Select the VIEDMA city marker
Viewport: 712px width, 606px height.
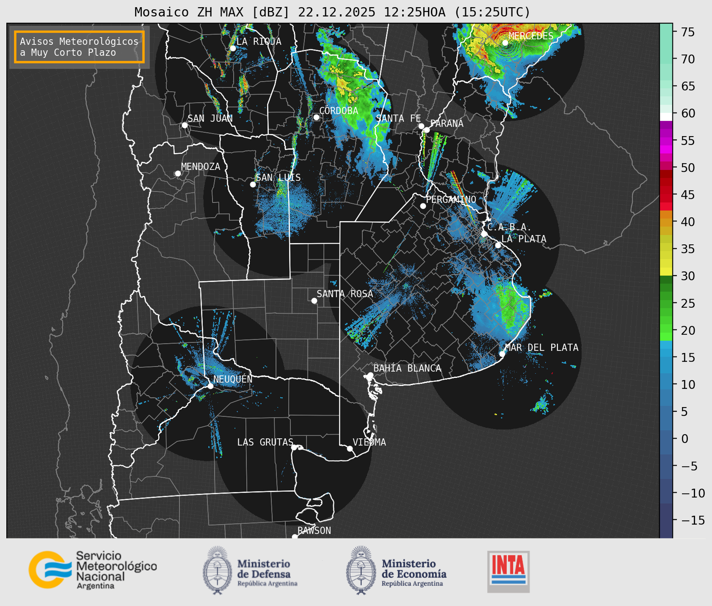point(350,448)
